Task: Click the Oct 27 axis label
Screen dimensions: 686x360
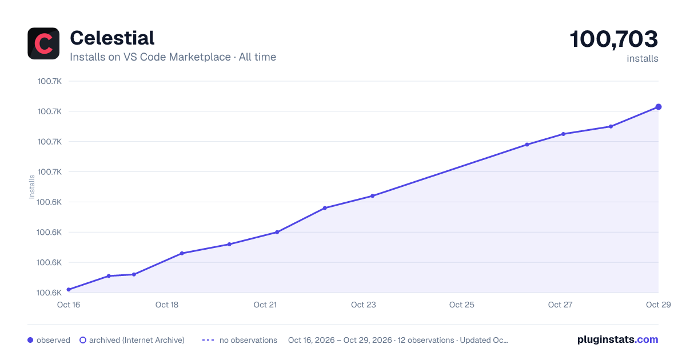Action: point(560,305)
